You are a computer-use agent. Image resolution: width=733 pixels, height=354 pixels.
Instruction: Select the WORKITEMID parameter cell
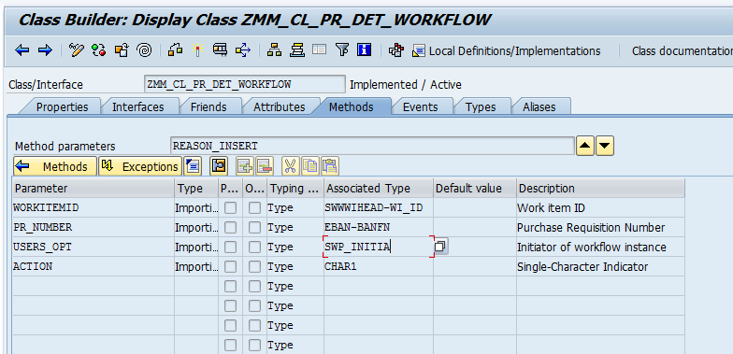(93, 207)
